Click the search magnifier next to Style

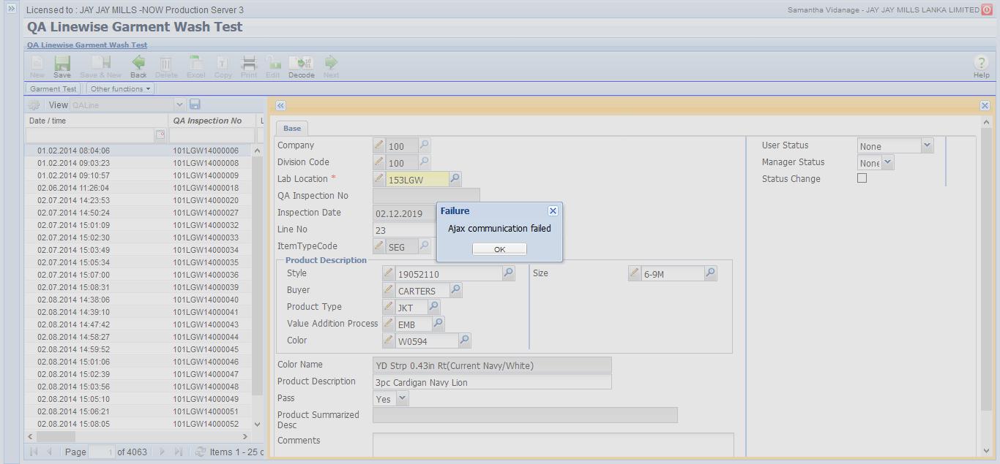pyautogui.click(x=508, y=273)
